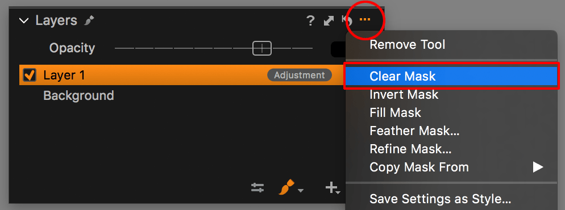Click the plus icon to add a new layer
The image size is (565, 210).
click(331, 187)
